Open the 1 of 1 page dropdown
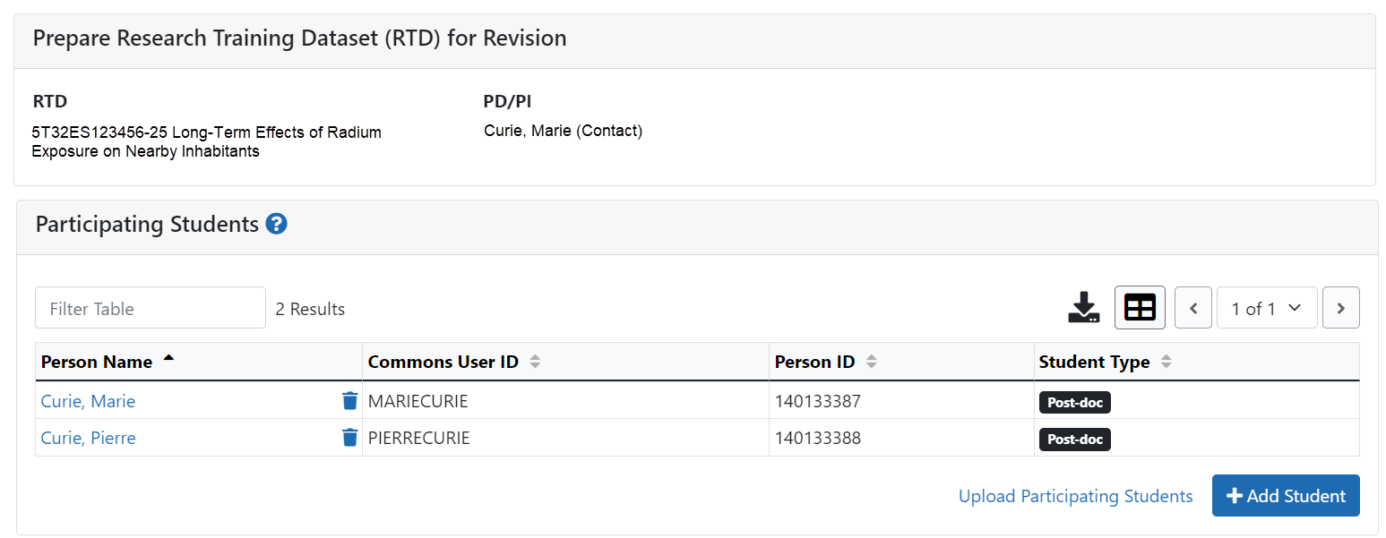Screen dimensions: 1386x538 [1267, 308]
